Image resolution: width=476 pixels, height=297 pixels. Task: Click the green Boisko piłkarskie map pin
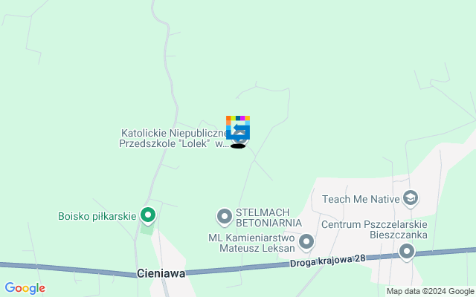tap(148, 215)
